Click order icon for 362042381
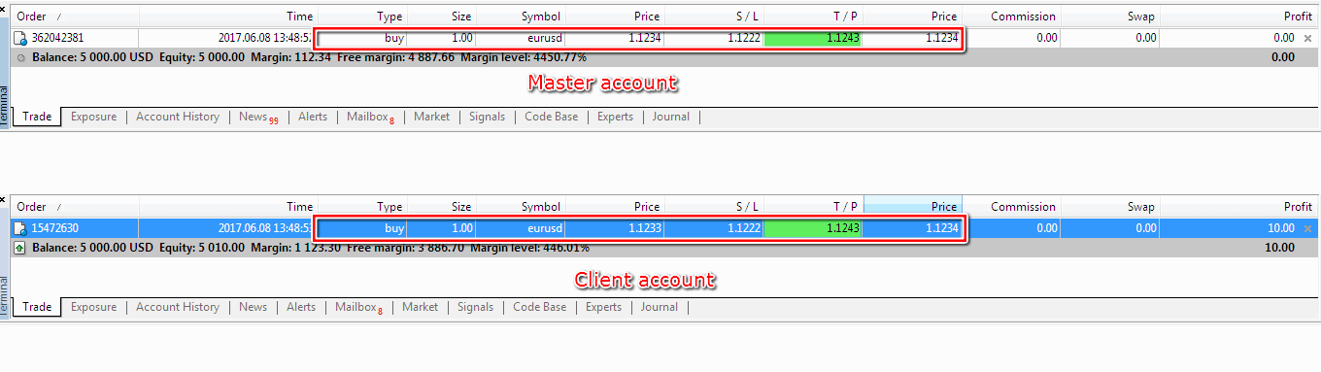 click(x=20, y=39)
